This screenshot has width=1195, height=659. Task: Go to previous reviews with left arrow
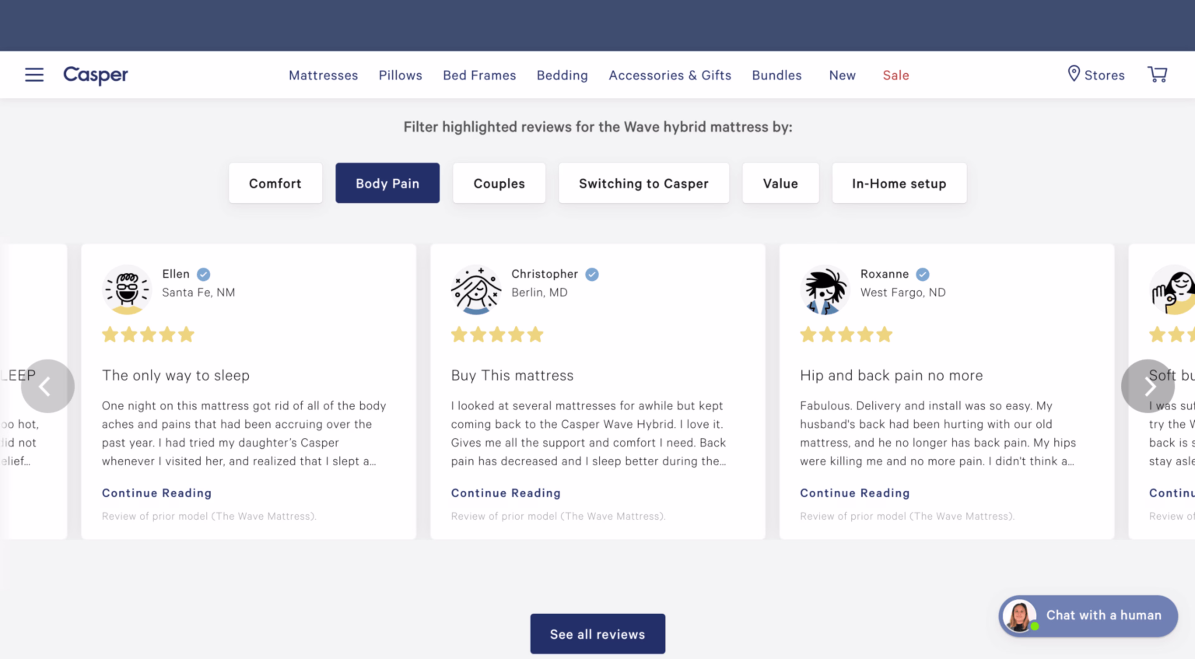pos(47,386)
